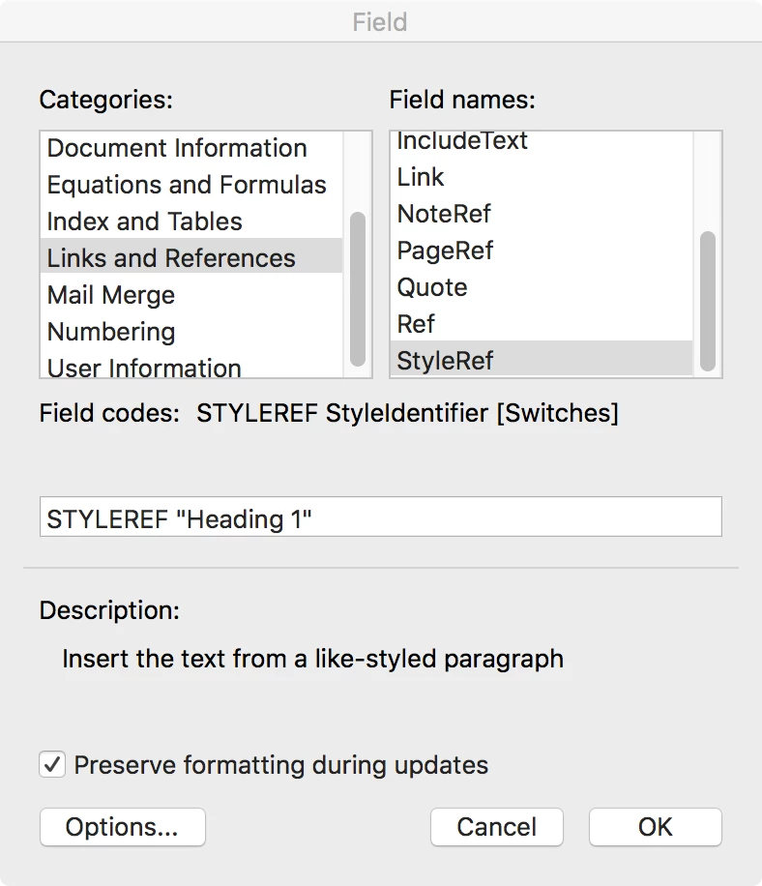Pick PageRef in Field names list

click(445, 251)
